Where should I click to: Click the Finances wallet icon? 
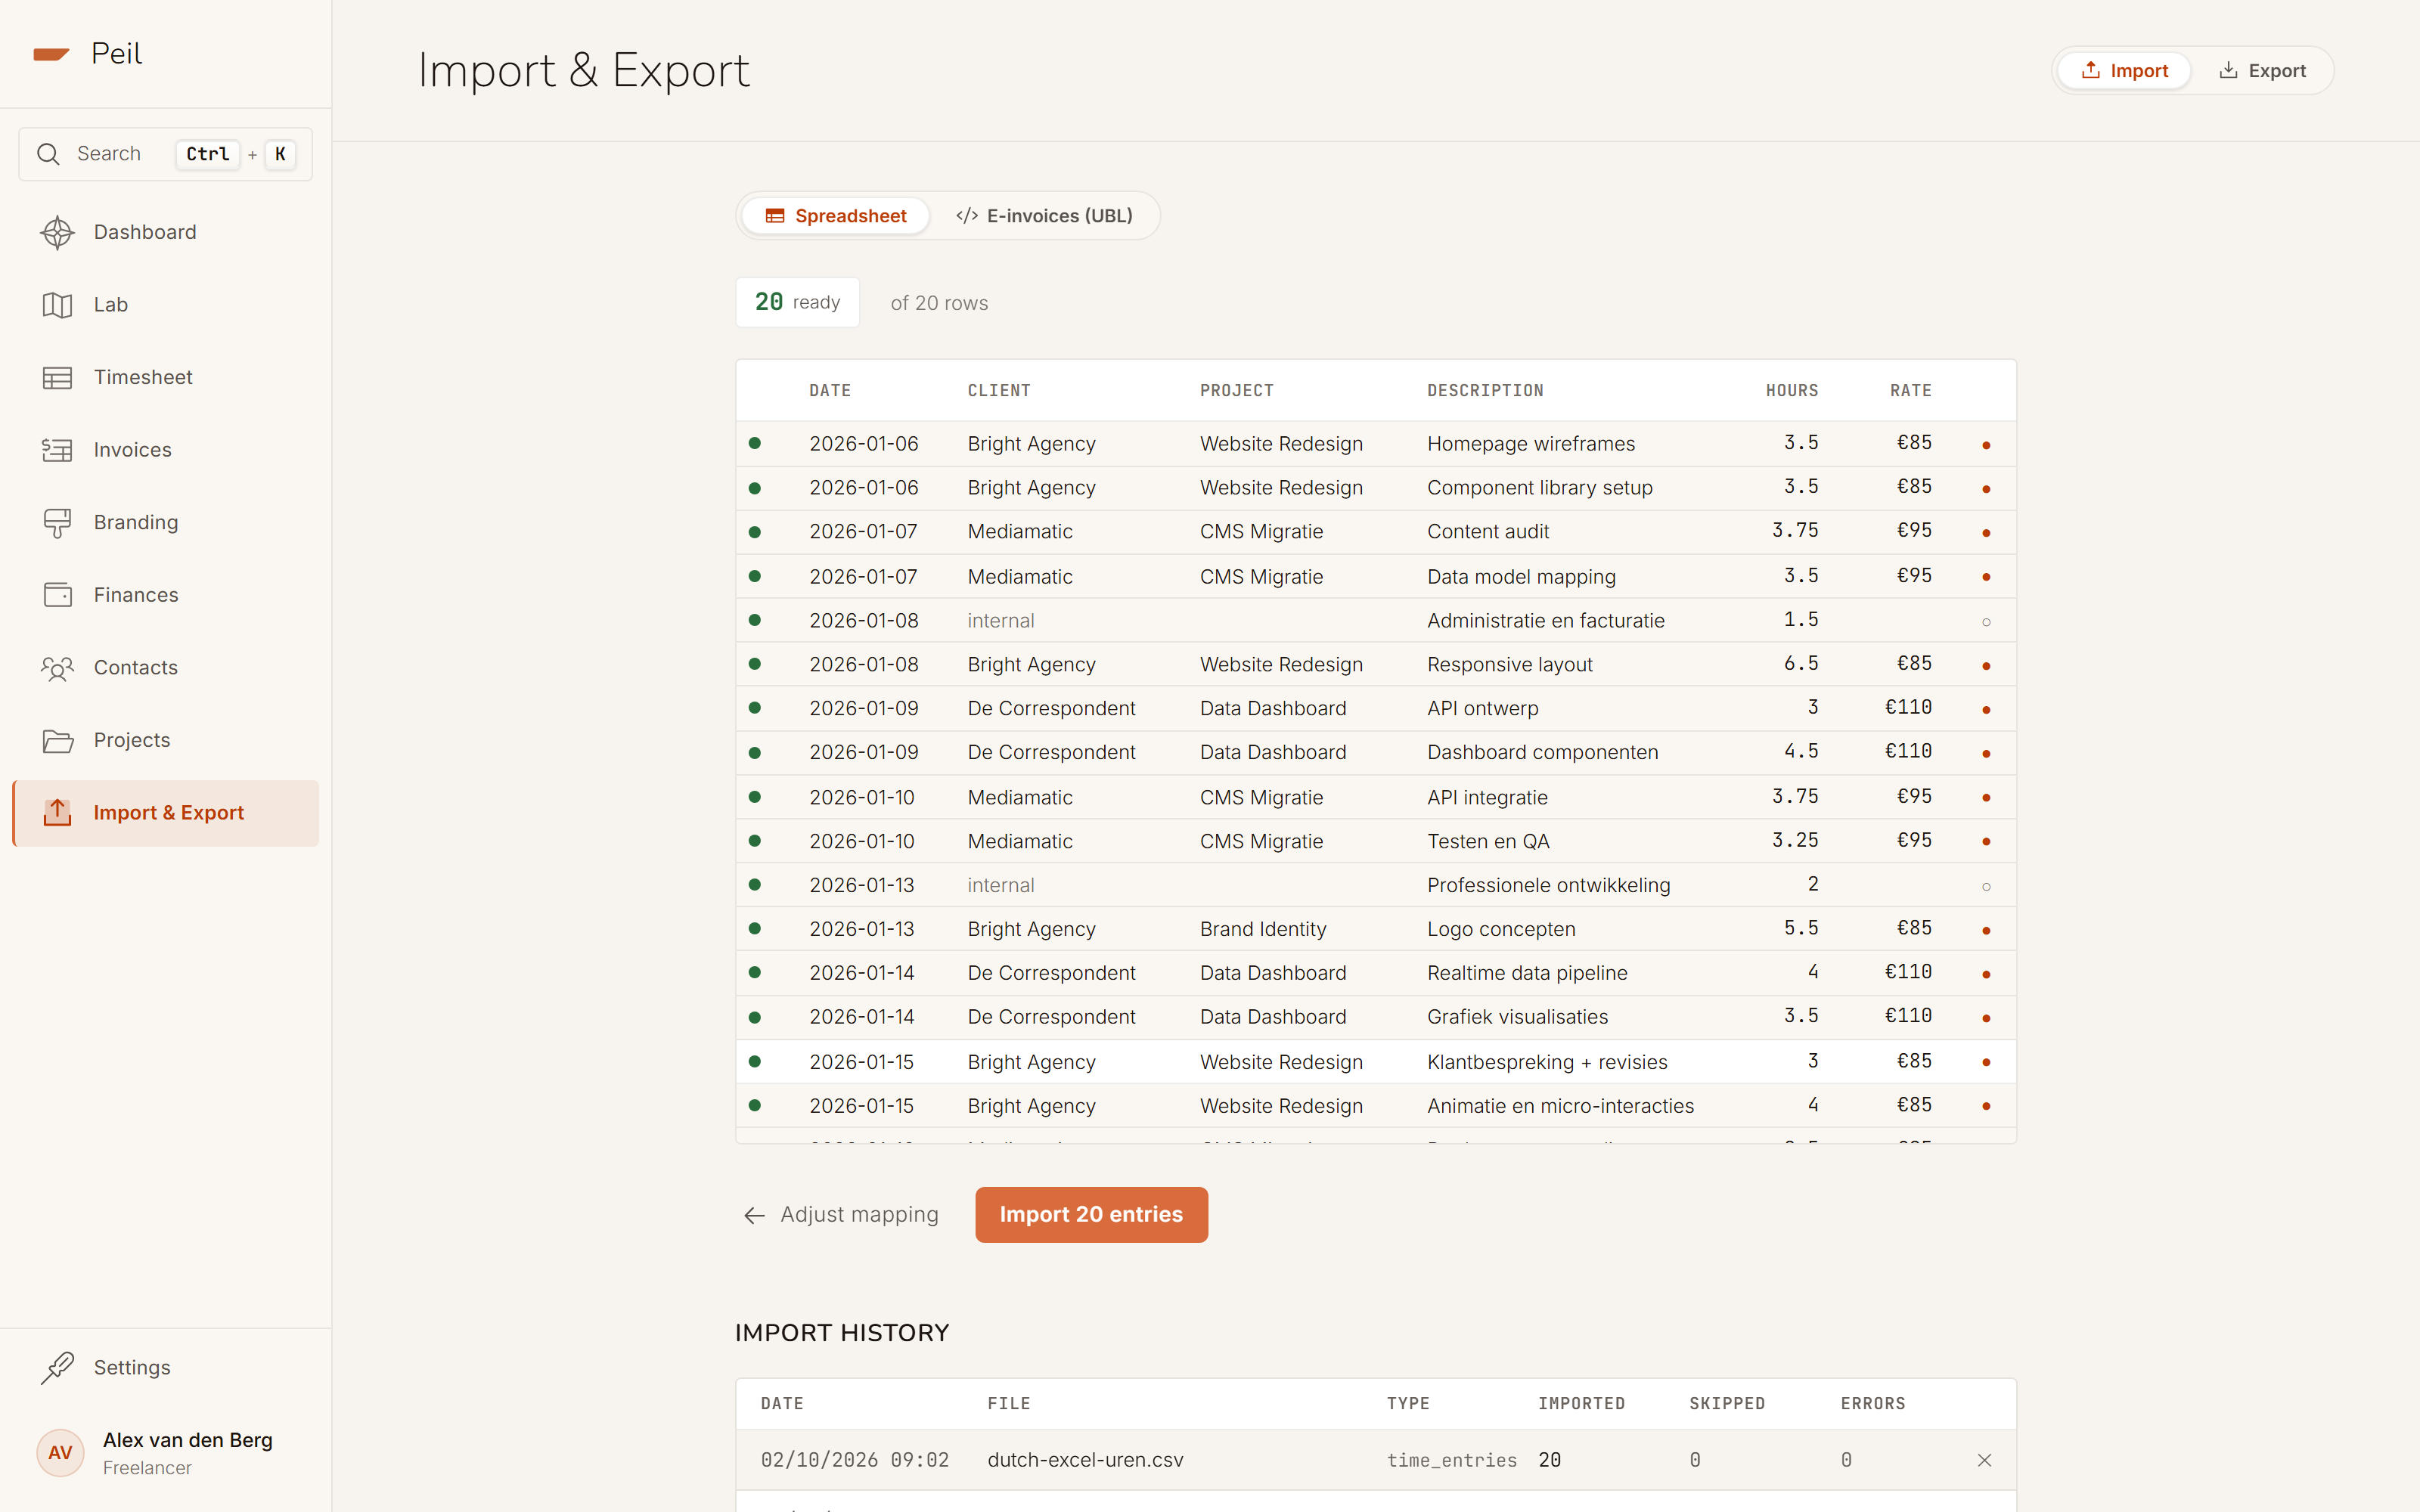[x=57, y=595]
